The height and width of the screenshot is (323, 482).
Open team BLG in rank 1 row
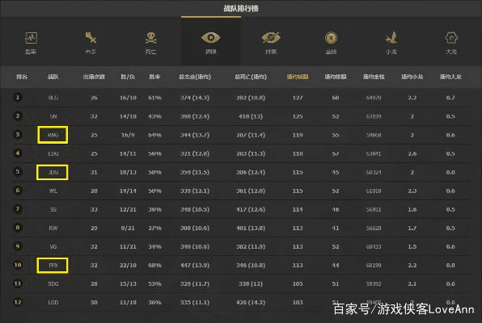[x=53, y=98]
